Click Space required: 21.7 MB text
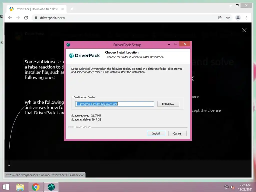The width and height of the screenshot is (256, 192). (x=86, y=115)
